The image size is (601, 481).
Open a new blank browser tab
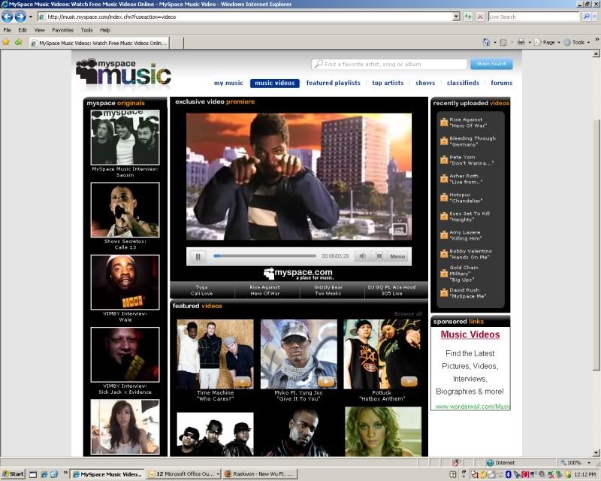[x=177, y=44]
